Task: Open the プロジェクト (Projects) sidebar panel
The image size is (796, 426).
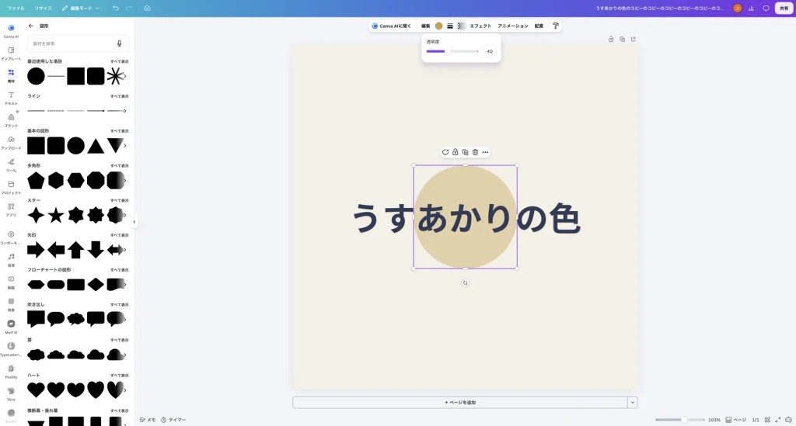Action: [x=11, y=187]
